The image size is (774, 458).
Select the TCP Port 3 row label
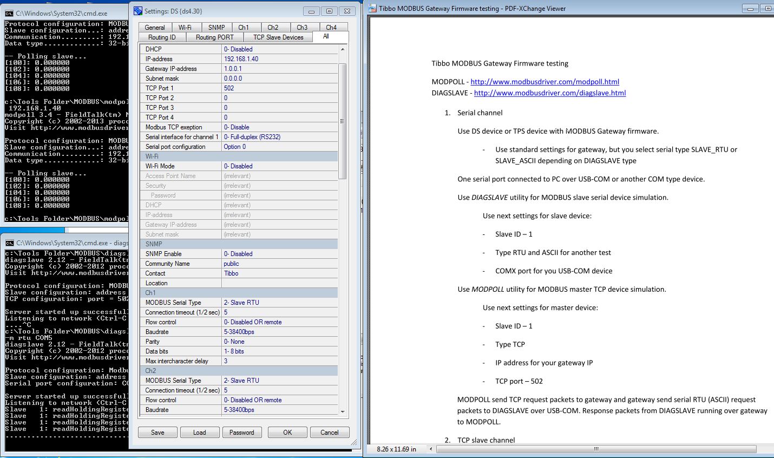point(160,108)
